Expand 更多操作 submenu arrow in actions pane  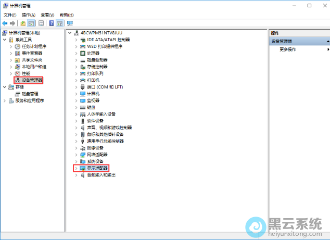pos(328,49)
